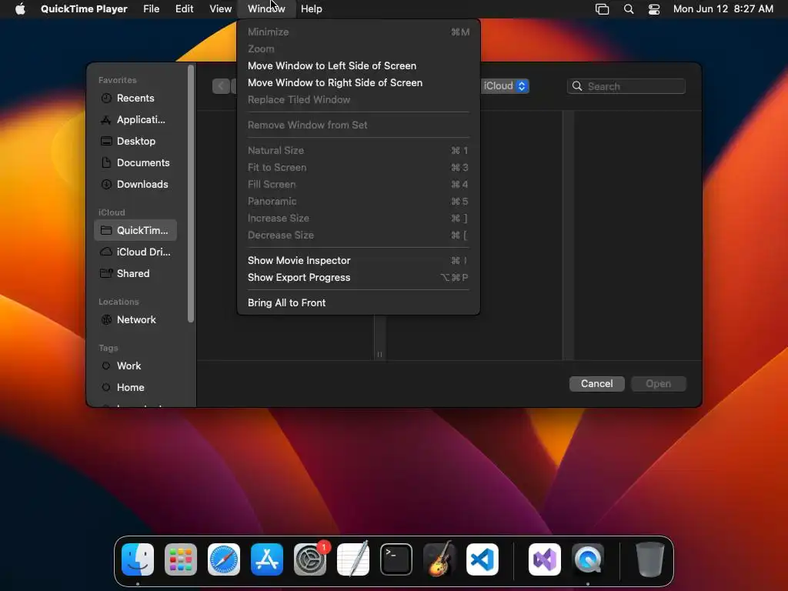The height and width of the screenshot is (591, 788).
Task: Open the Trash in the Dock
Action: 649,559
